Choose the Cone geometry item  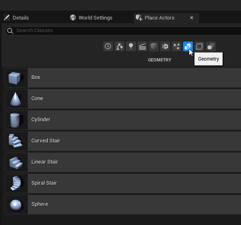123,99
